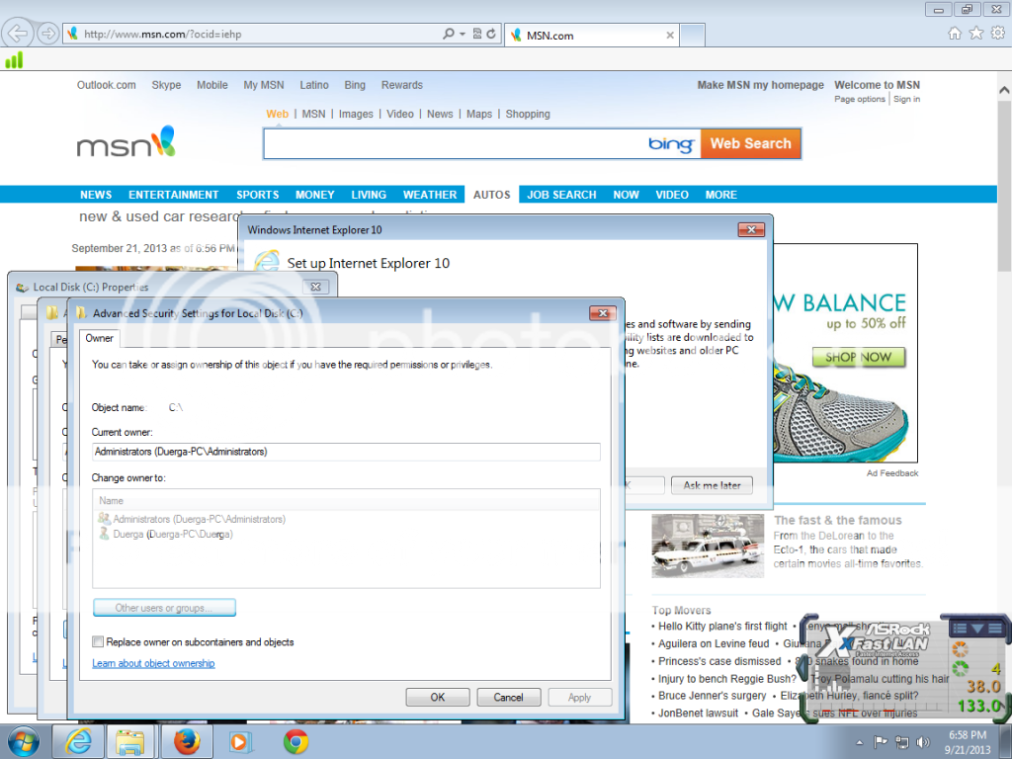Select the Maps search scope
This screenshot has width=1012, height=759.
click(479, 115)
